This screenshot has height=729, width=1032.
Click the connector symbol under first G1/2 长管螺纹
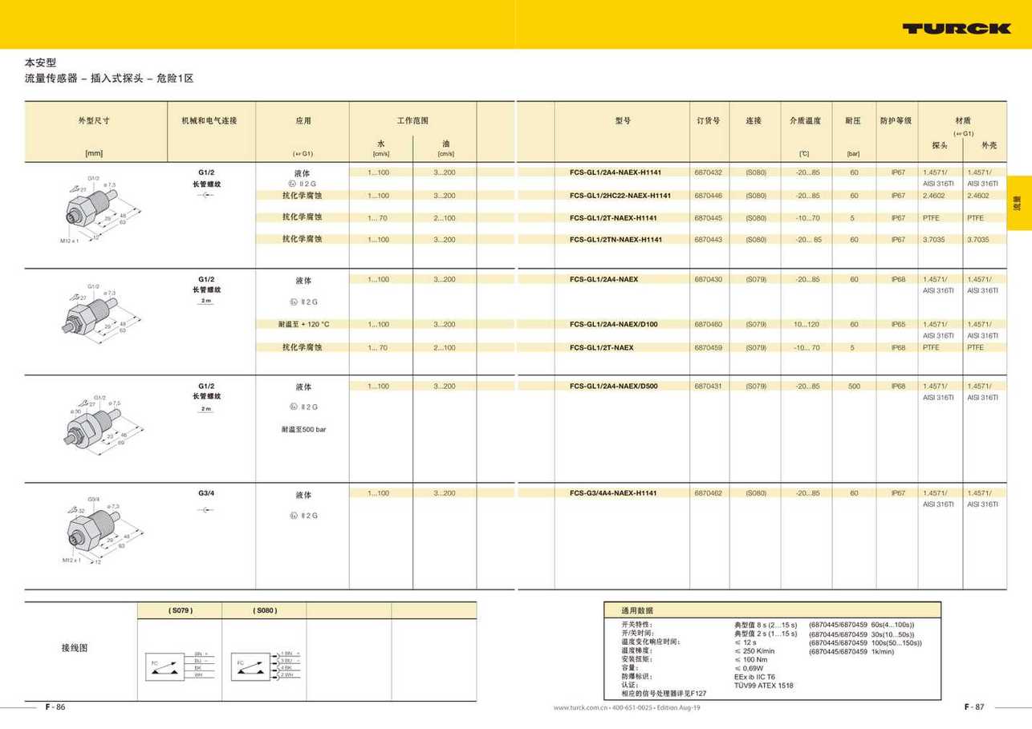point(206,196)
